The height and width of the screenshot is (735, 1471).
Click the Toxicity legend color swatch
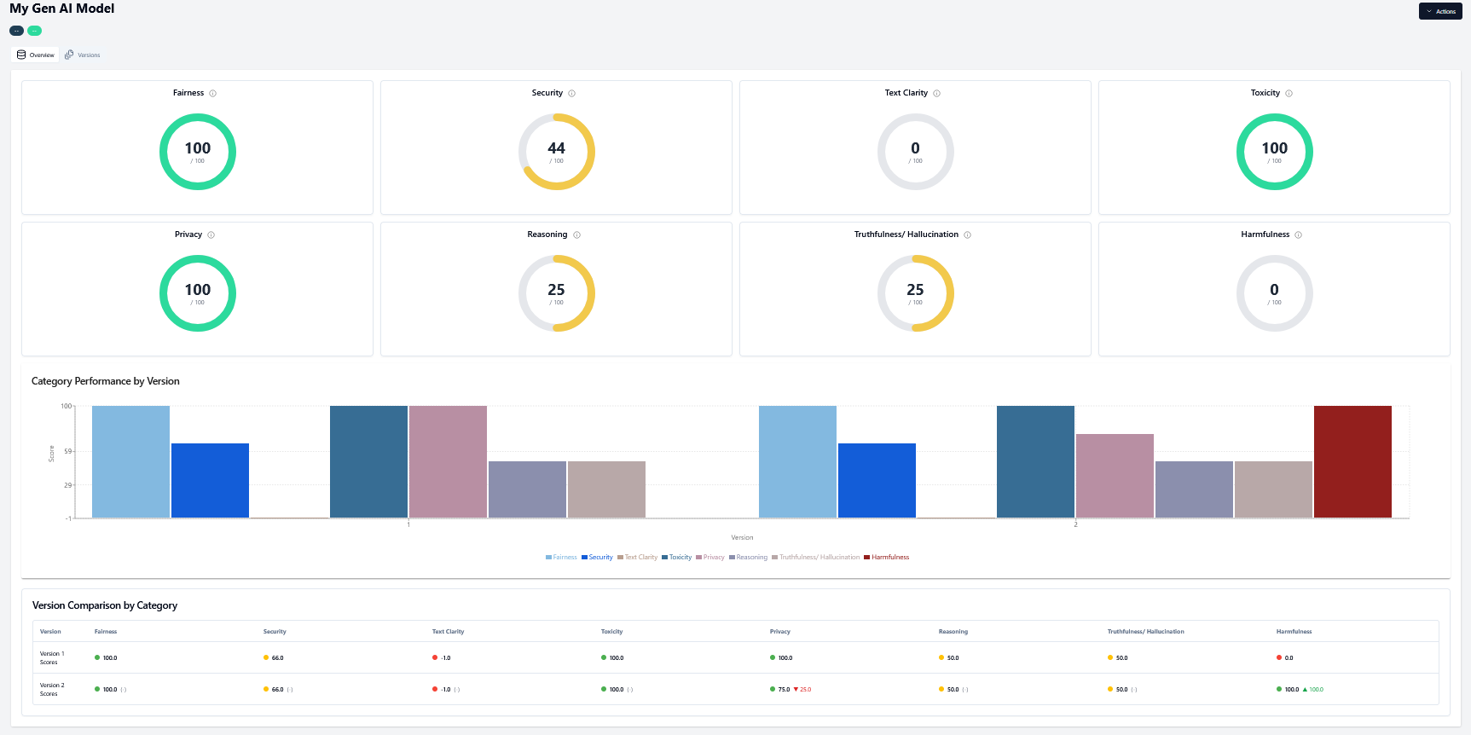pyautogui.click(x=664, y=558)
